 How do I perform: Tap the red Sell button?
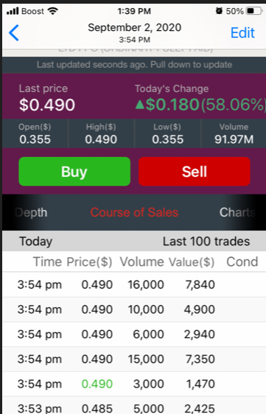tap(194, 172)
